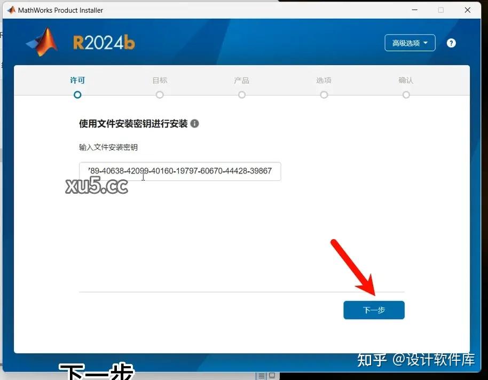Open the help question mark icon
The width and height of the screenshot is (488, 380).
tap(451, 43)
